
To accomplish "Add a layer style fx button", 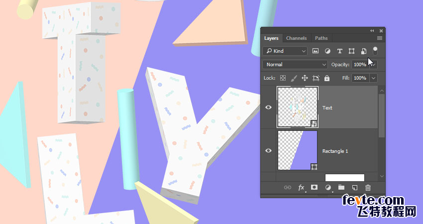I will [x=302, y=188].
